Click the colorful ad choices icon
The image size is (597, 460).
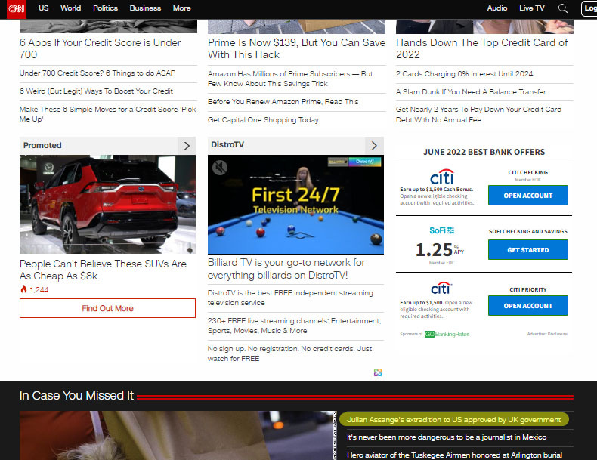[378, 372]
